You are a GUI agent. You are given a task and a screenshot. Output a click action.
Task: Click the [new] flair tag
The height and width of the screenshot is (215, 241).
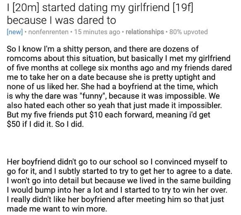pyautogui.click(x=15, y=32)
